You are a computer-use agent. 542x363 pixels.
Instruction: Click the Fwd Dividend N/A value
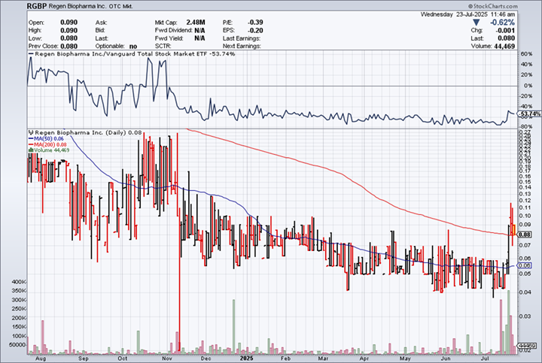click(x=199, y=30)
